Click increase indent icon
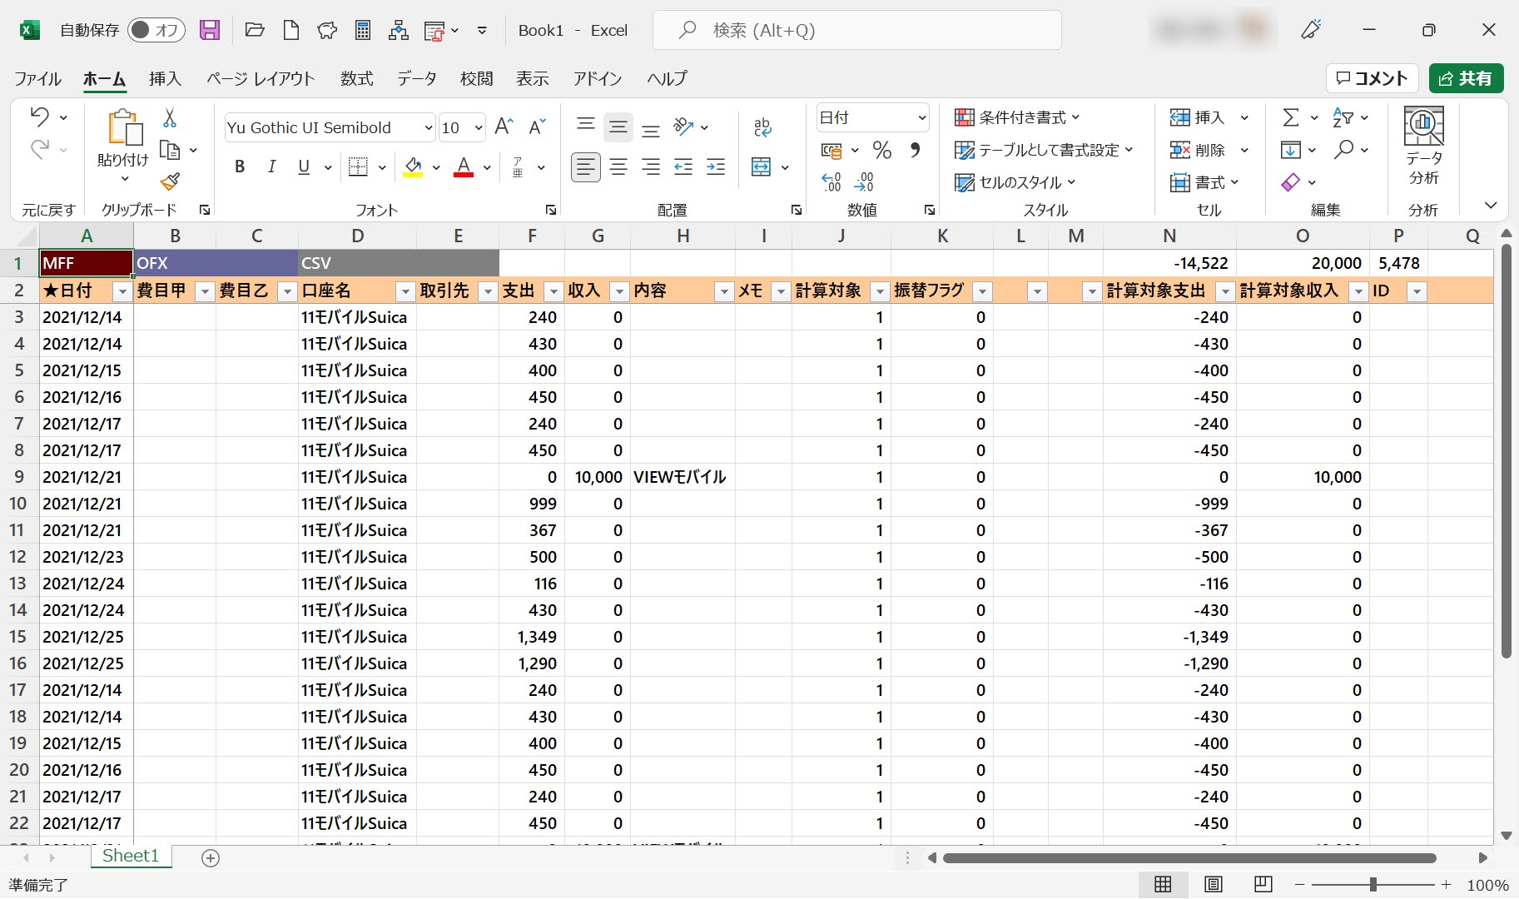 (716, 167)
